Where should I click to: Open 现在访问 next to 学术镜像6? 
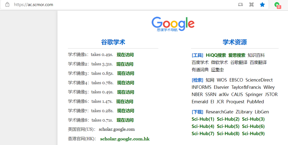click(x=125, y=102)
